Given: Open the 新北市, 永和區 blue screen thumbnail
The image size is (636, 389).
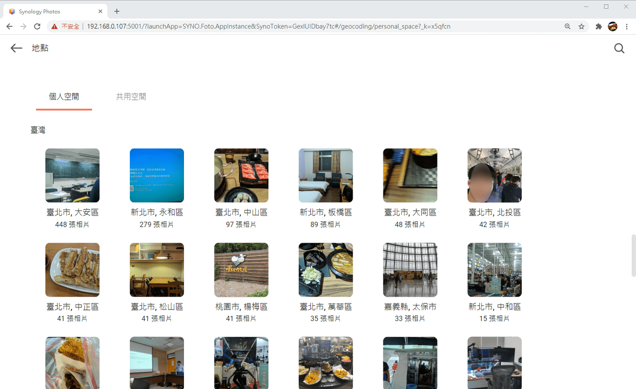Looking at the screenshot, I should [x=157, y=175].
